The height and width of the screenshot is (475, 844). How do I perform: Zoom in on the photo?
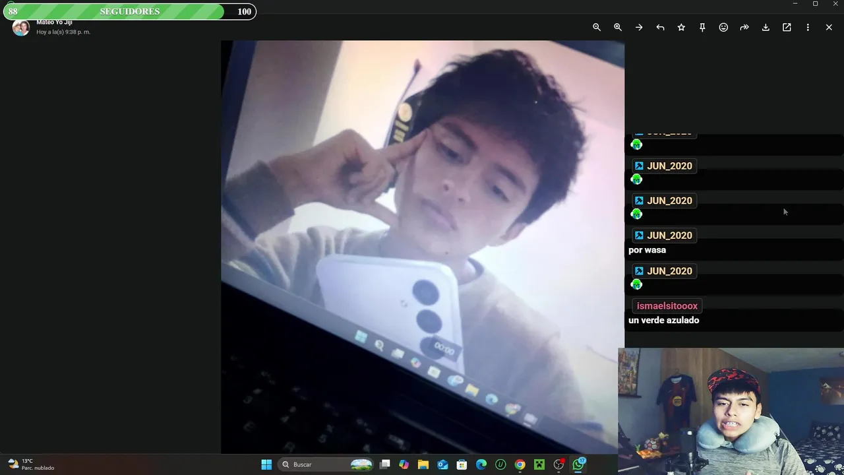click(618, 27)
